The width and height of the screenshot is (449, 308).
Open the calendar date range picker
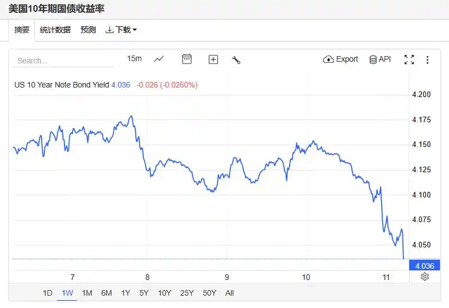pyautogui.click(x=187, y=59)
